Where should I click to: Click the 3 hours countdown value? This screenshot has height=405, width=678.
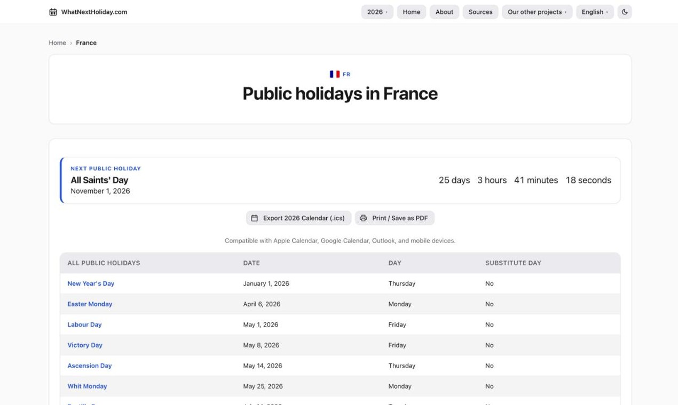pyautogui.click(x=492, y=180)
